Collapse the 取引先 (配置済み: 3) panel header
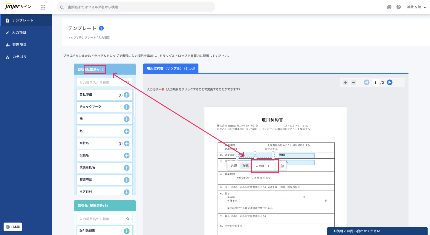 [x=105, y=205]
